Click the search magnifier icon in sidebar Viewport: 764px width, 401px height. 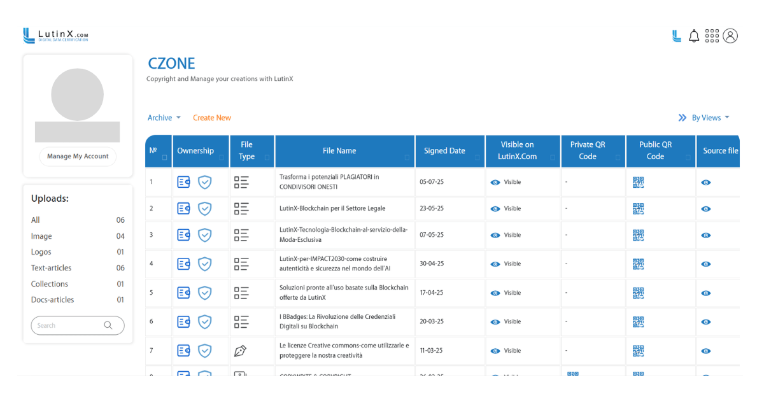point(108,325)
